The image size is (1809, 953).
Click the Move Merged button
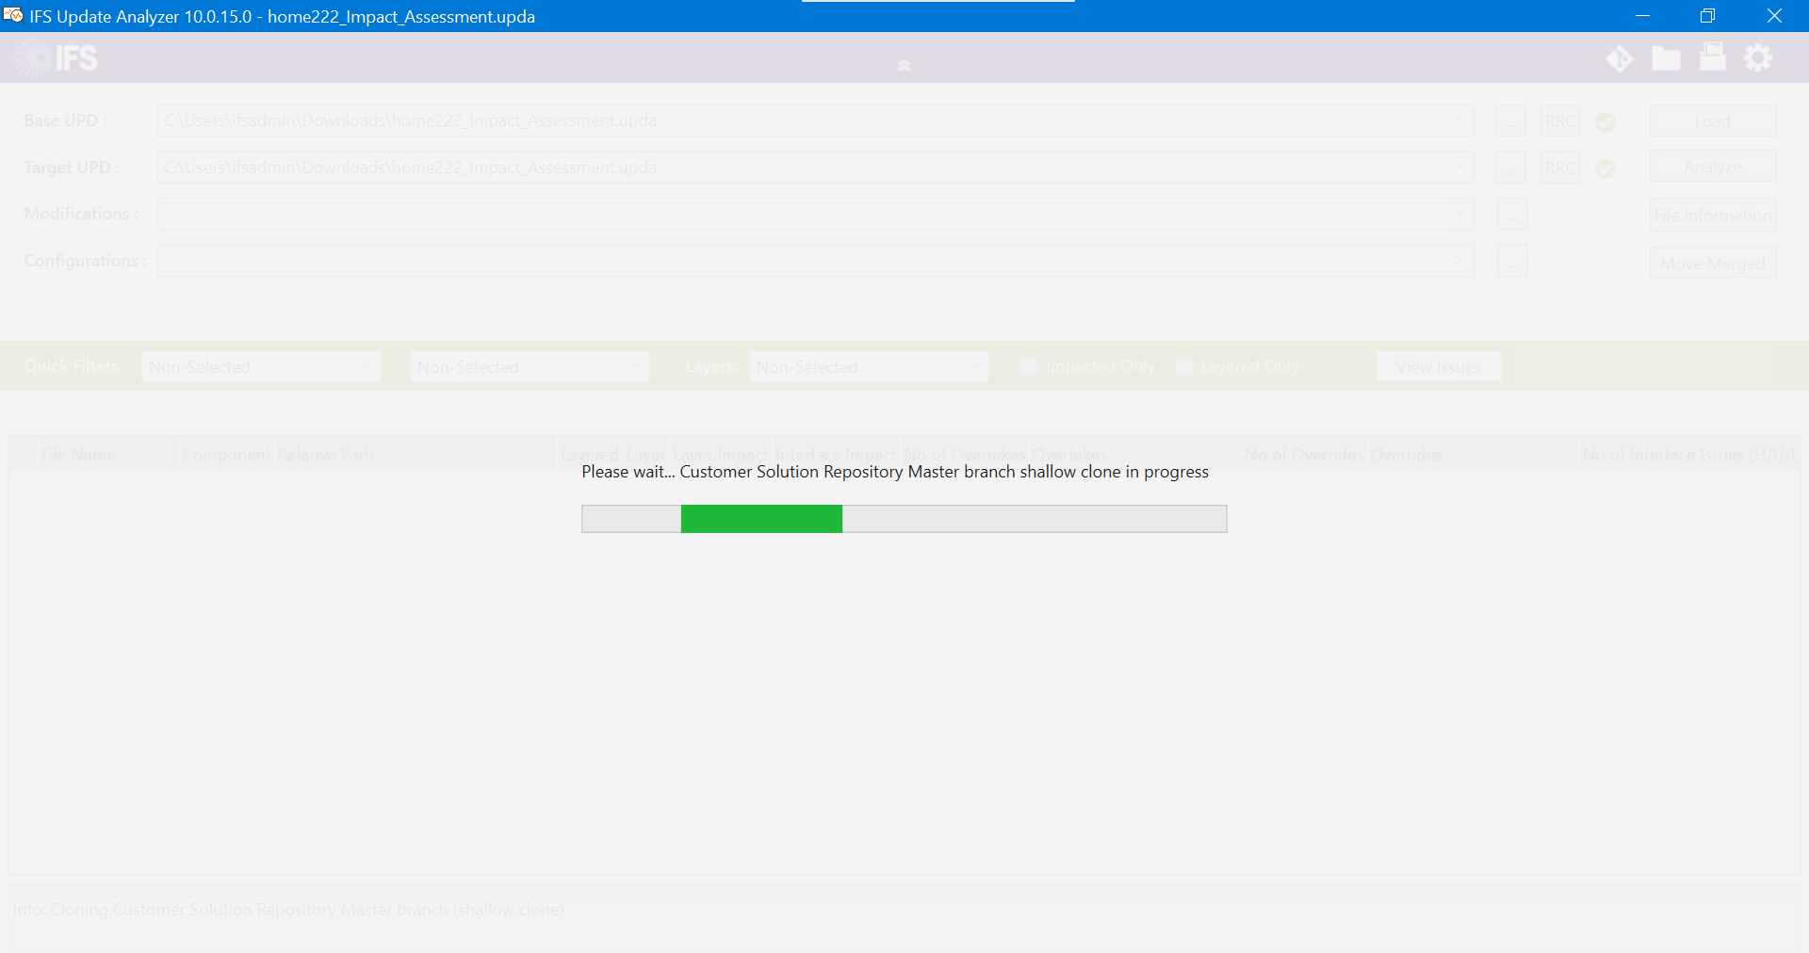pos(1713,263)
